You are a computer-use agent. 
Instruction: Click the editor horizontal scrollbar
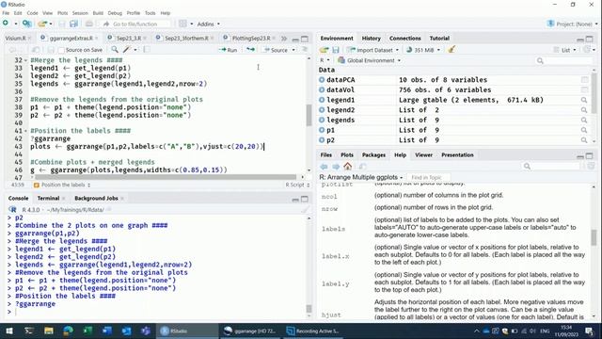166,177
